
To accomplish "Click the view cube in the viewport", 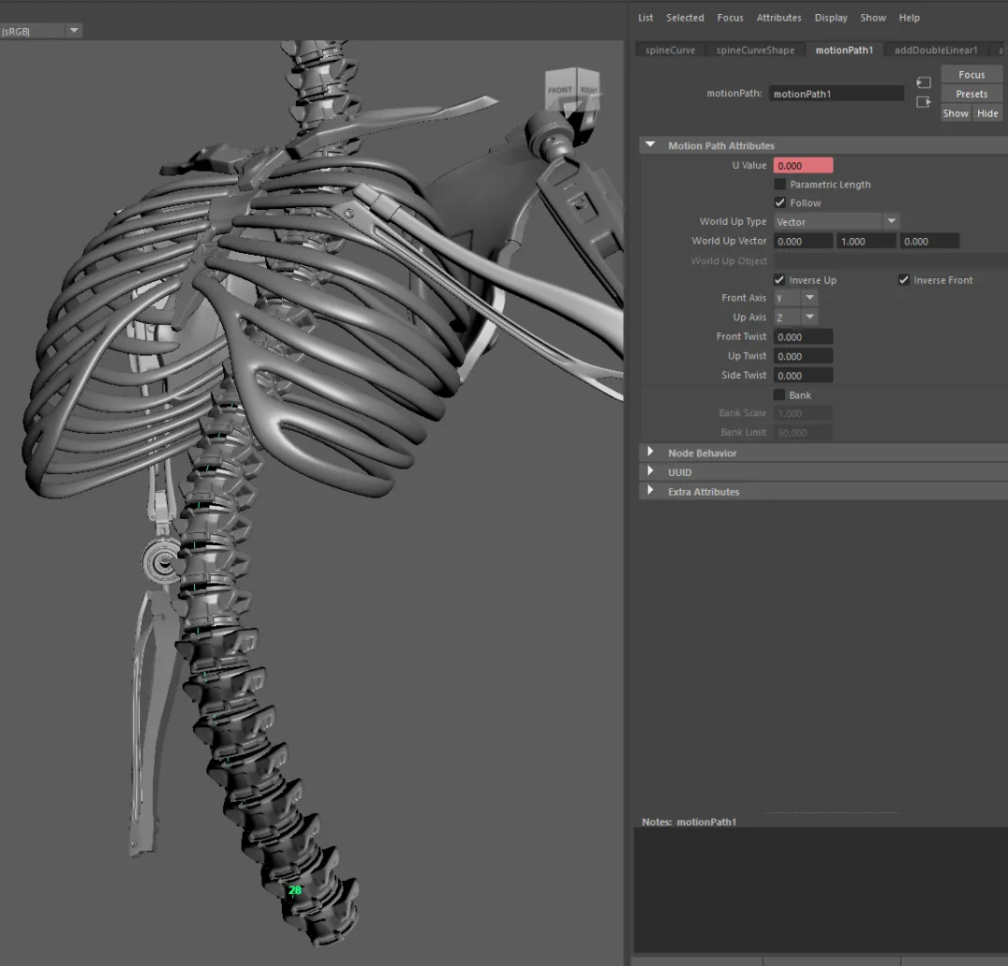I will [572, 91].
